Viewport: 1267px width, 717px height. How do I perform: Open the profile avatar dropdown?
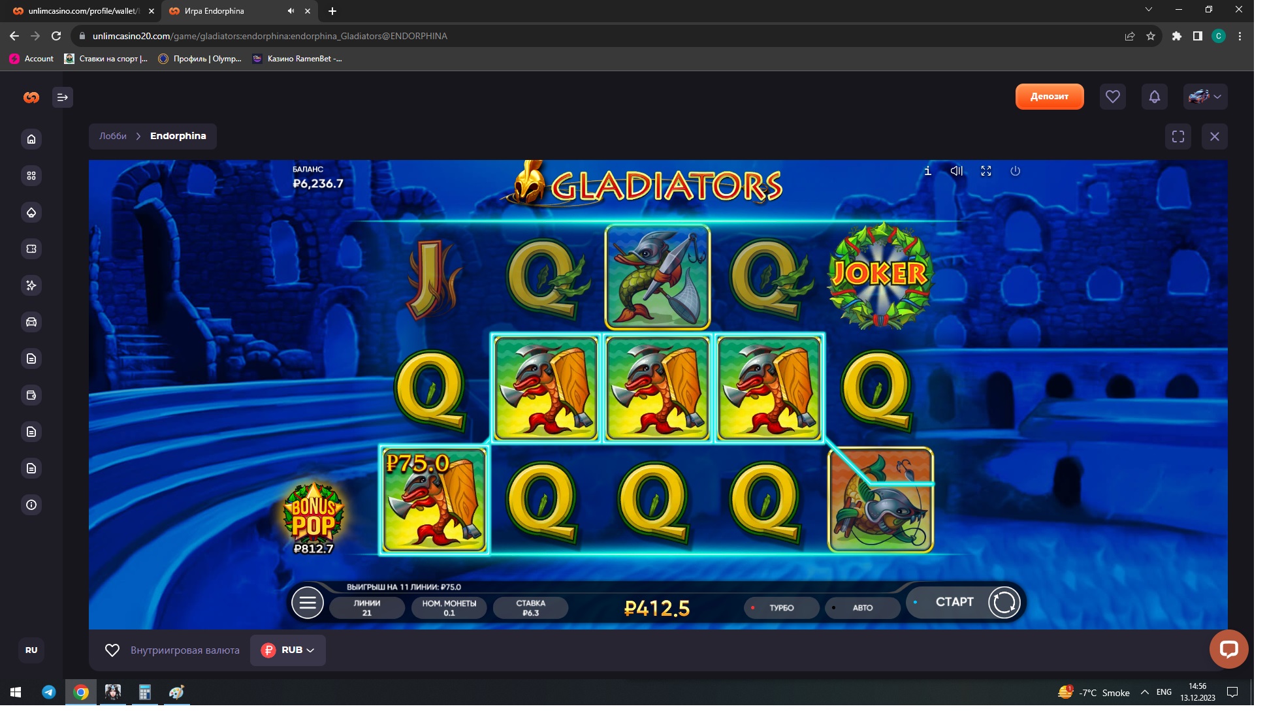pos(1205,97)
